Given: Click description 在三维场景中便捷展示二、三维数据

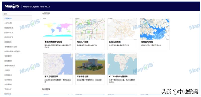Looking at the screenshot, I should click(x=89, y=80).
